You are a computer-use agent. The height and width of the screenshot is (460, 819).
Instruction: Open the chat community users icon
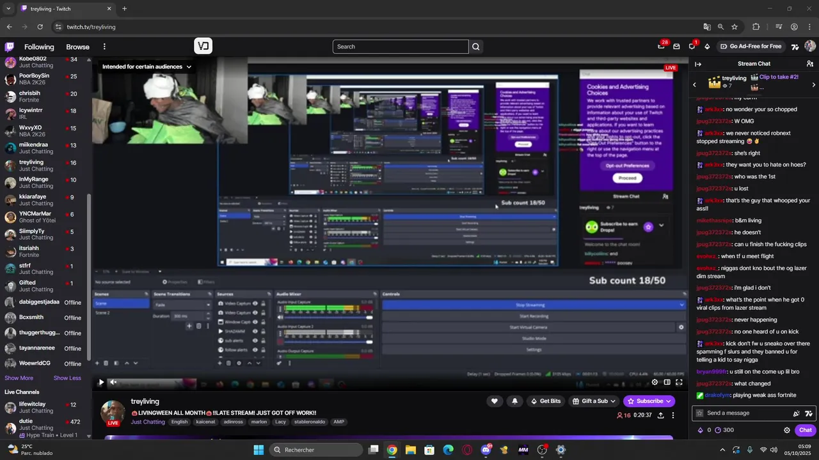810,64
